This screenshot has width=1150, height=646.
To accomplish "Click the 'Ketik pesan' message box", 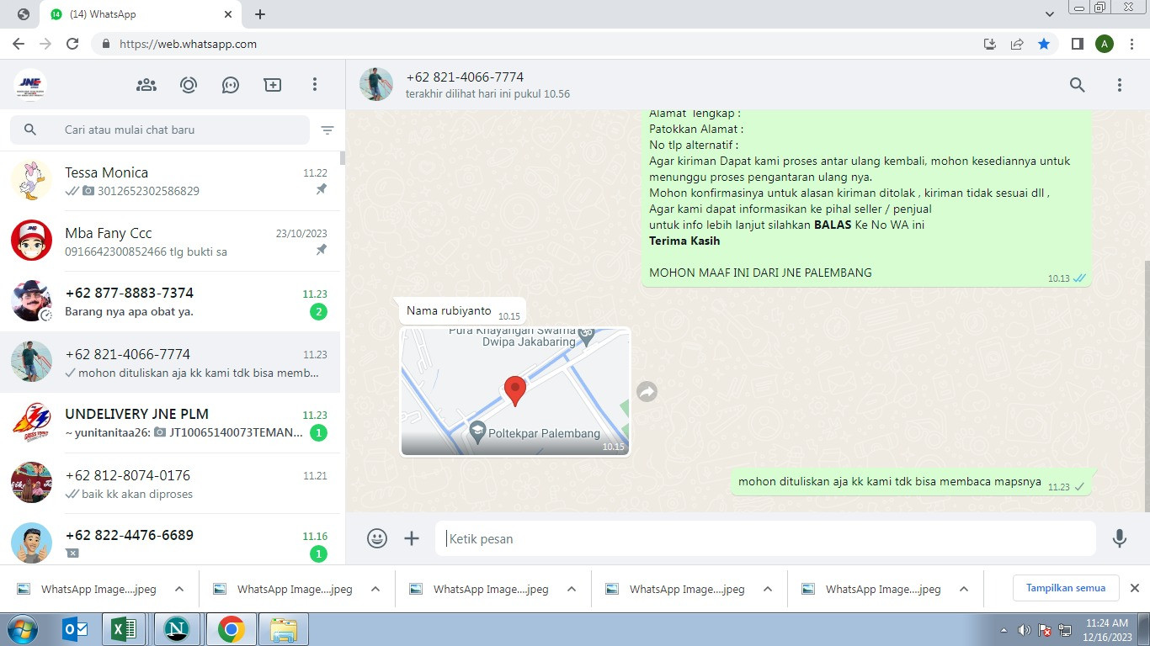I will [765, 538].
